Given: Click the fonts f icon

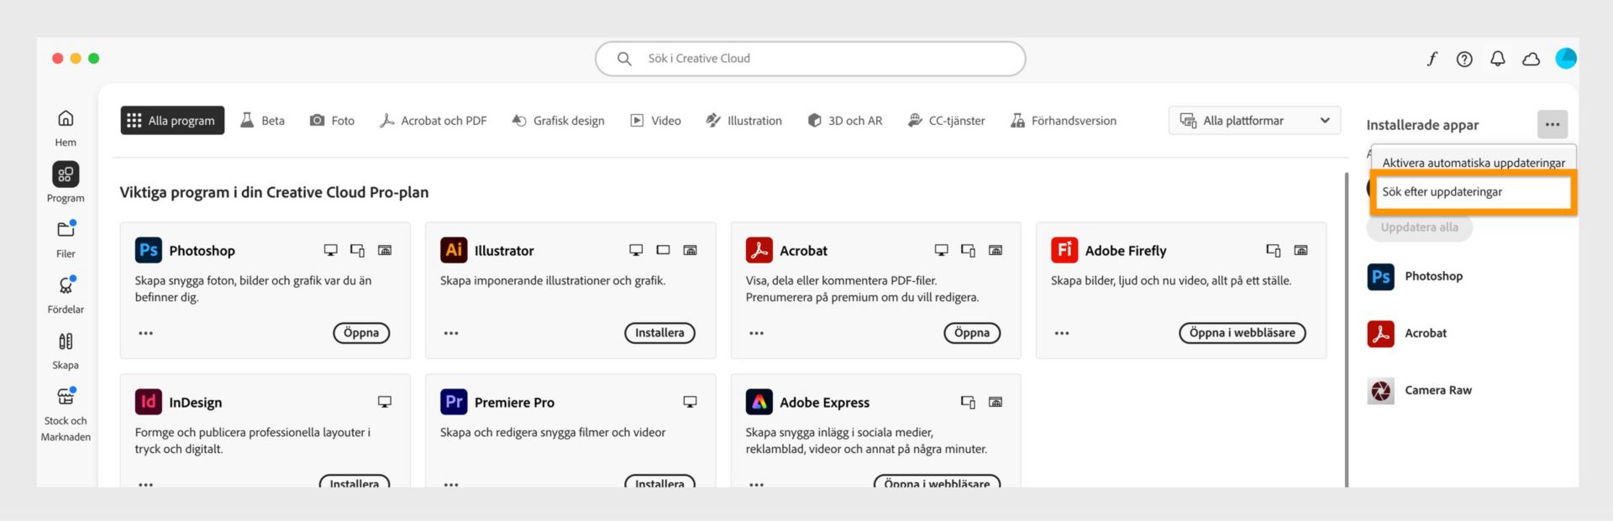Looking at the screenshot, I should coord(1432,59).
